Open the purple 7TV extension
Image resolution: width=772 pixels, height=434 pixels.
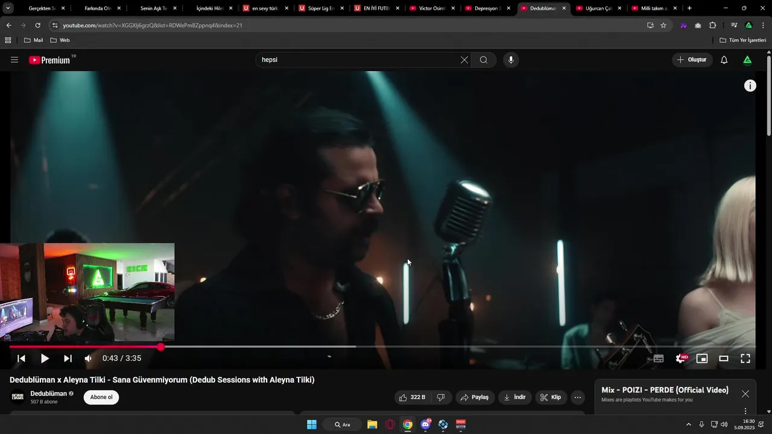[x=683, y=25]
